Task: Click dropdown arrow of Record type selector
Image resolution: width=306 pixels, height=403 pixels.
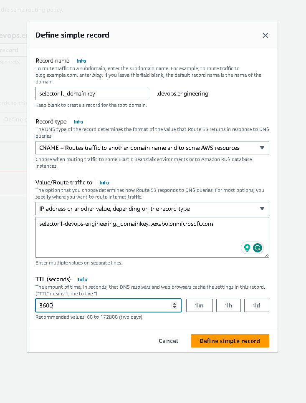Action: [262, 148]
